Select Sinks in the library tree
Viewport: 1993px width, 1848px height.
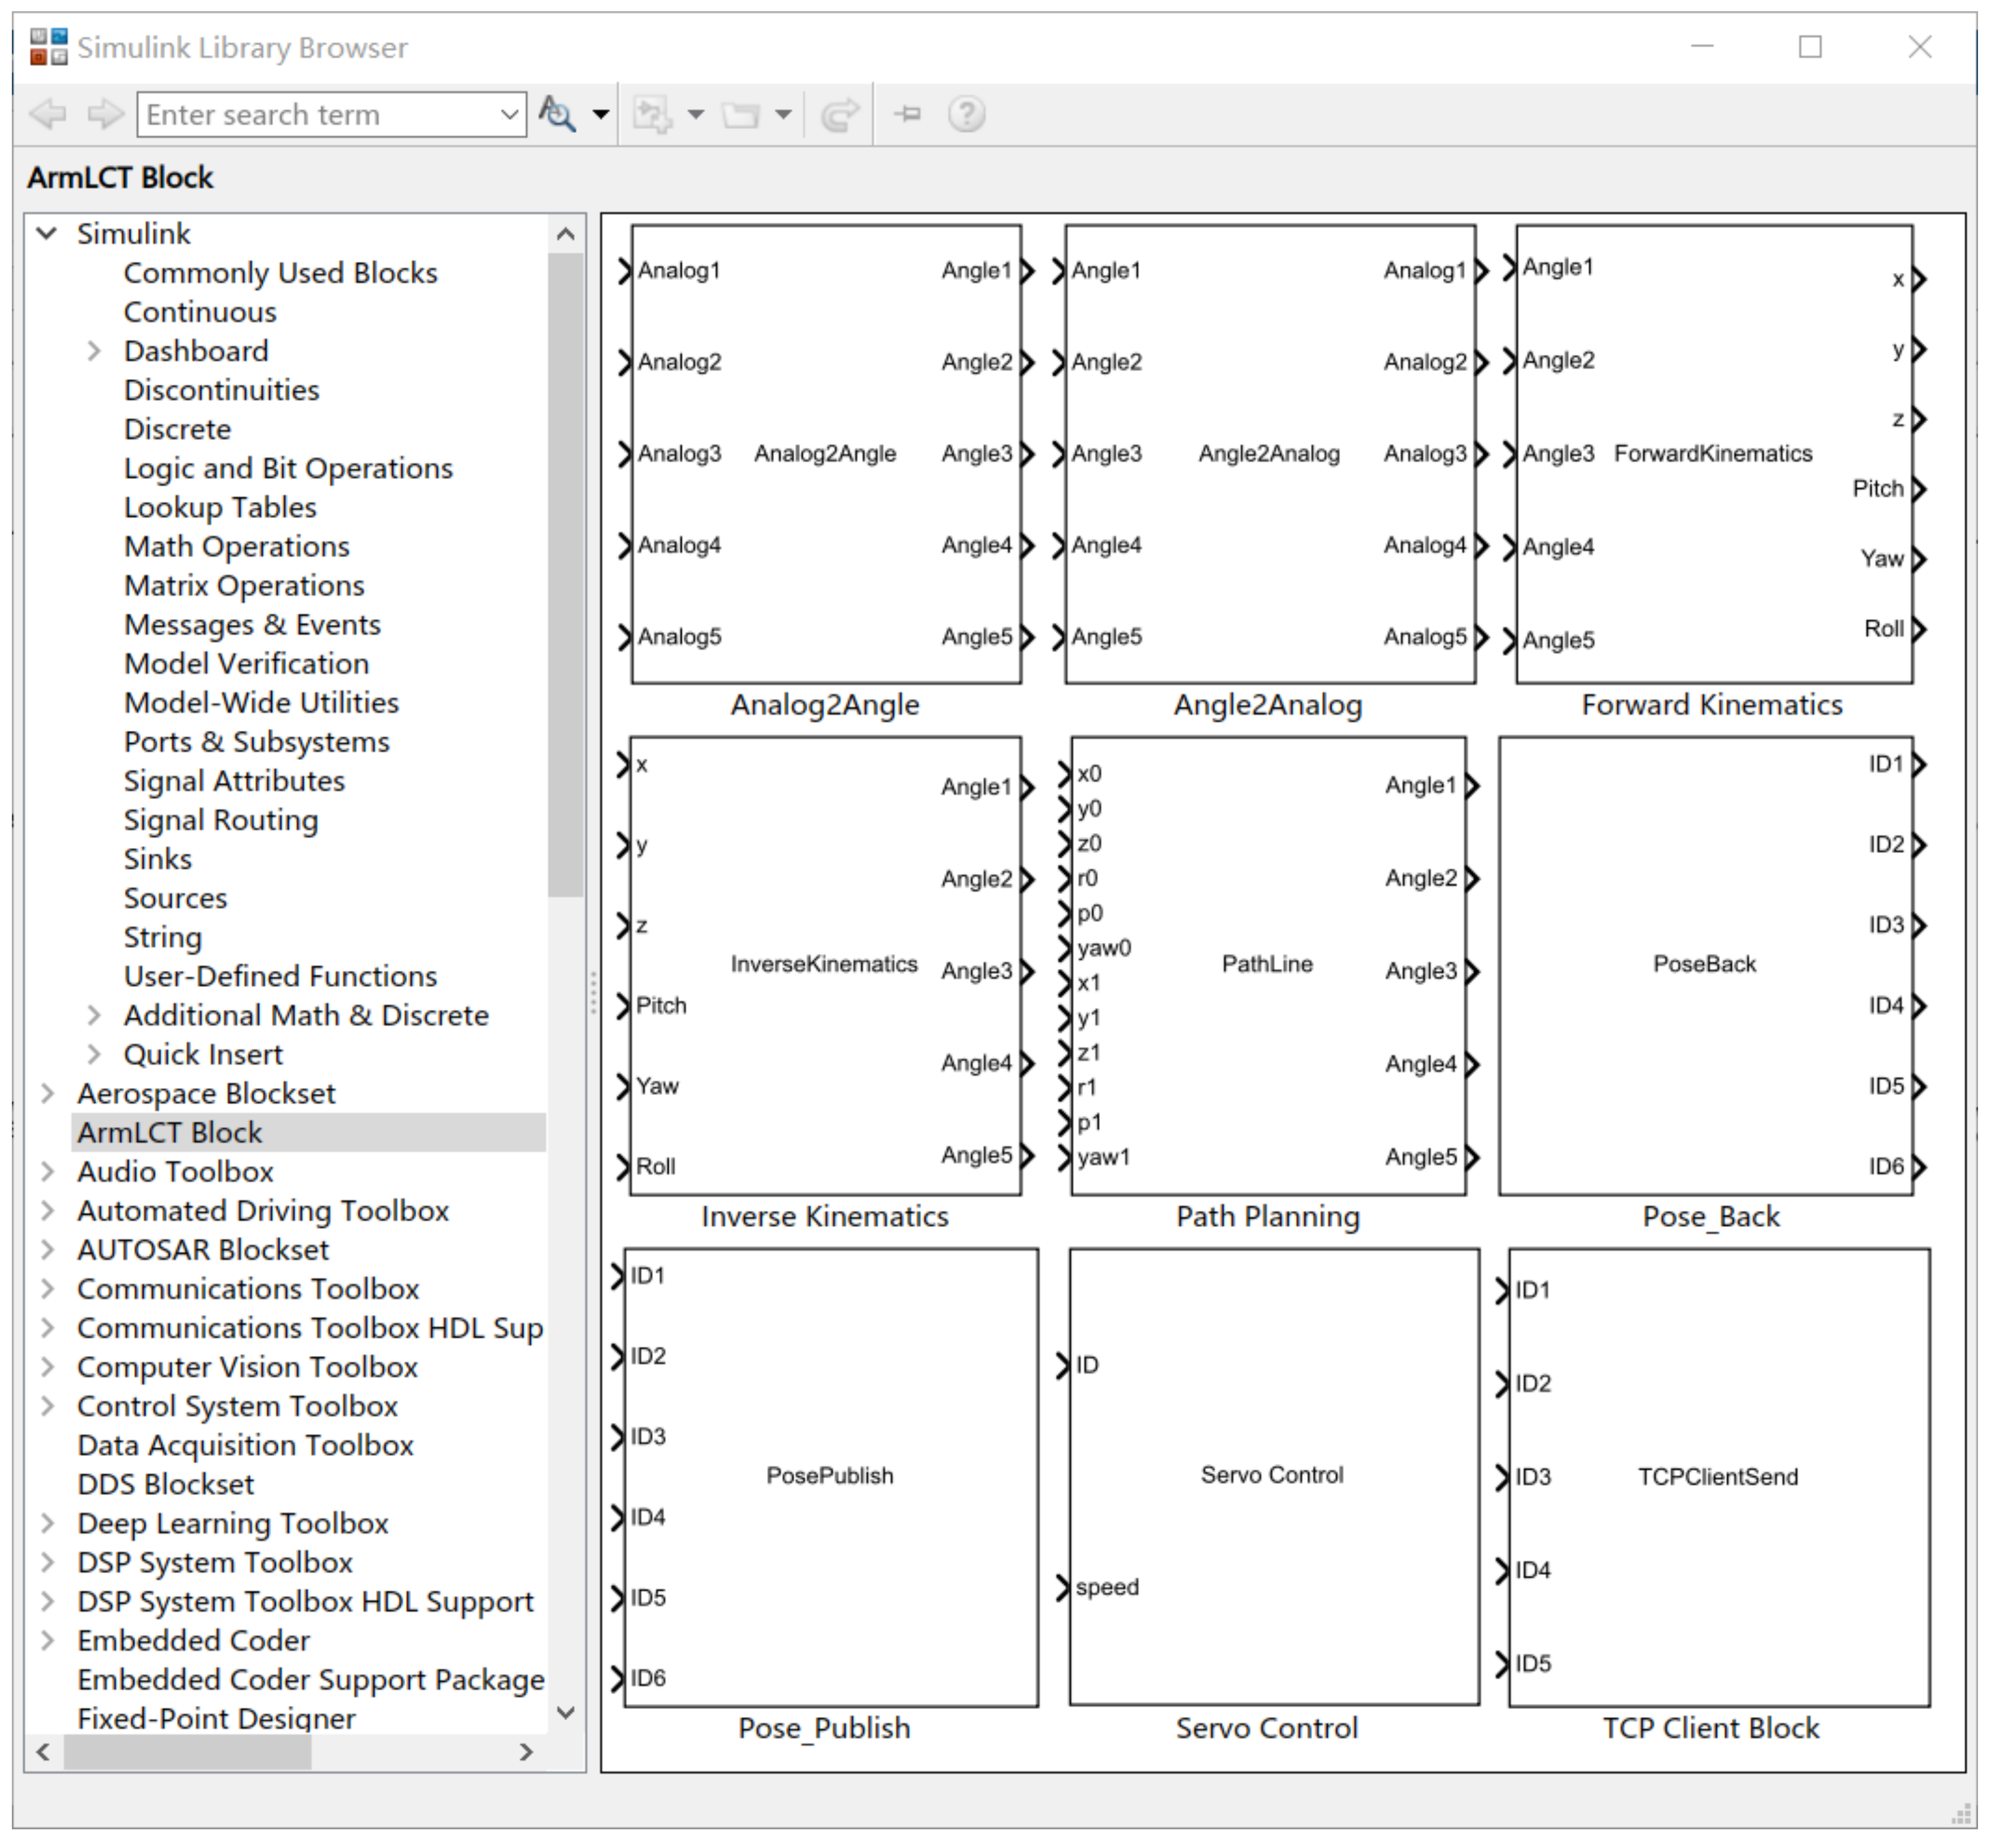point(157,859)
